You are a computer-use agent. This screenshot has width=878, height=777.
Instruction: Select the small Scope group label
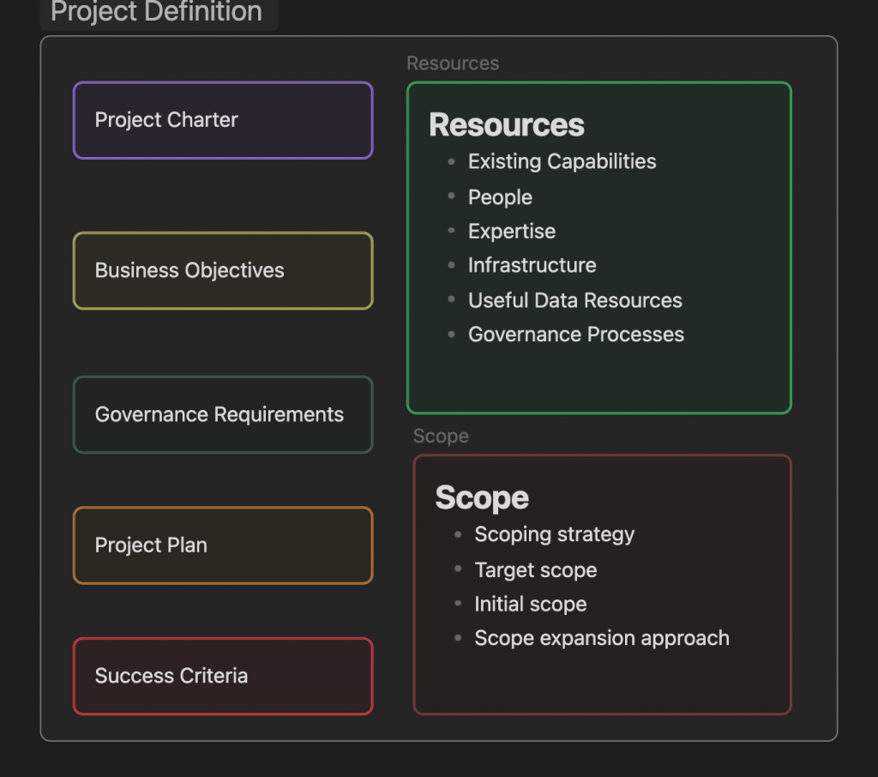tap(441, 437)
